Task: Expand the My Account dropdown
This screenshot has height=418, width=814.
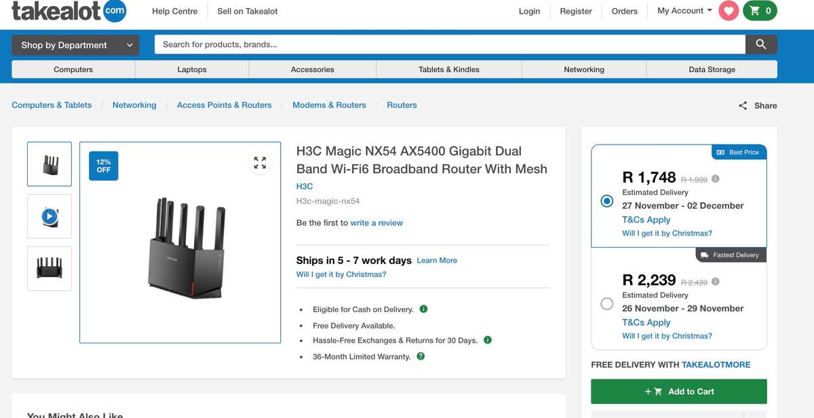Action: [683, 10]
